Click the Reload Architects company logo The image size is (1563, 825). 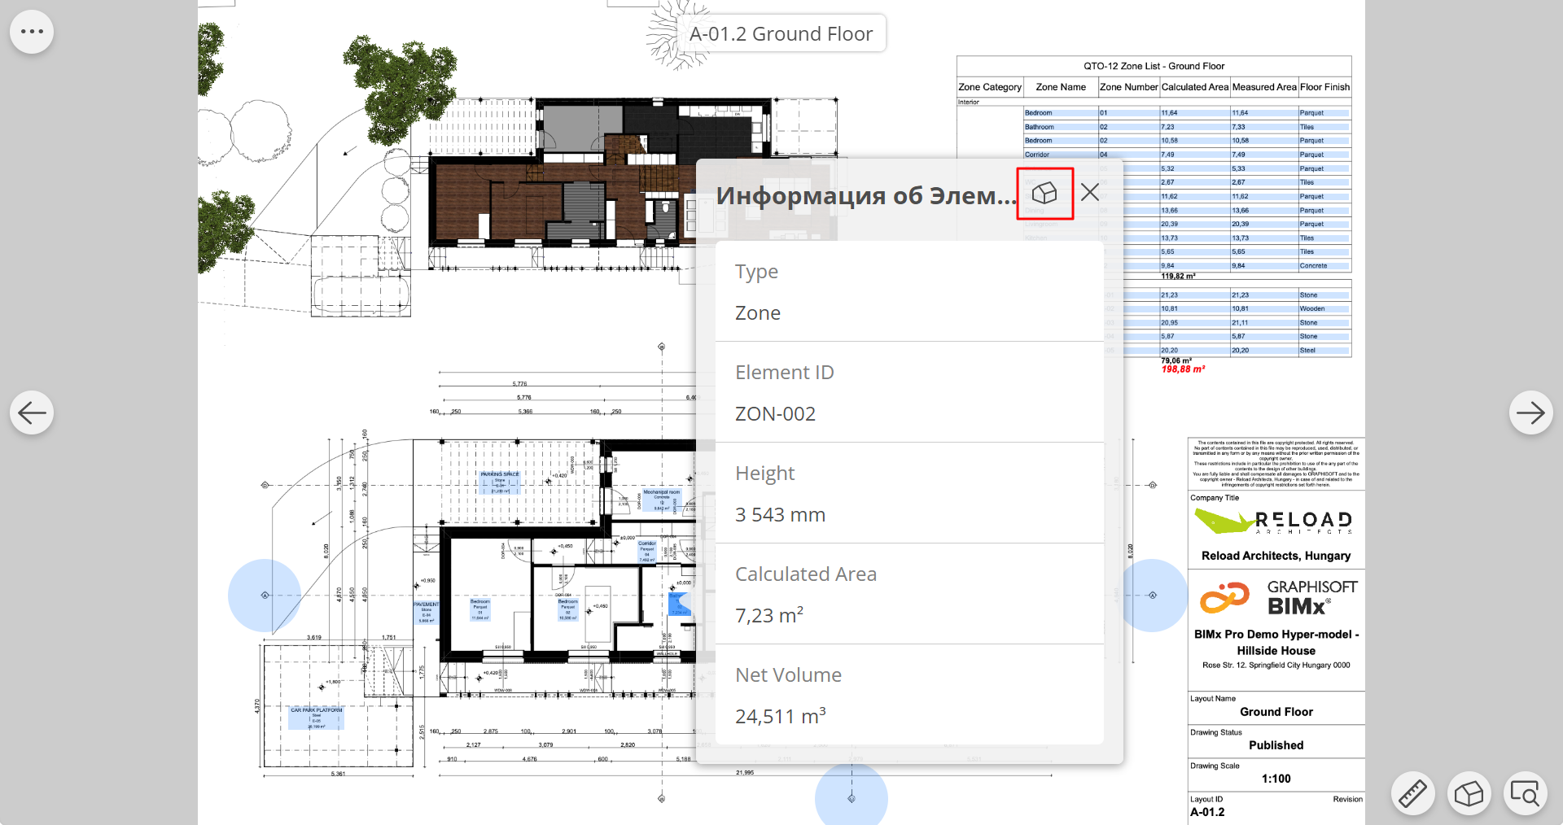point(1275,521)
